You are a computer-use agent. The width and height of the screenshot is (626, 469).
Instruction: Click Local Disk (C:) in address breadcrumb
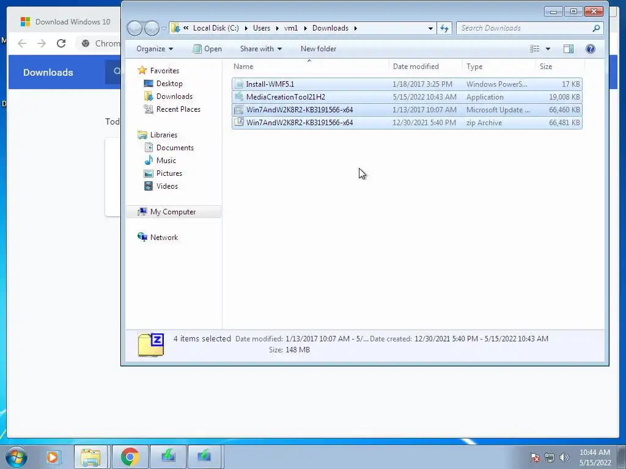216,28
